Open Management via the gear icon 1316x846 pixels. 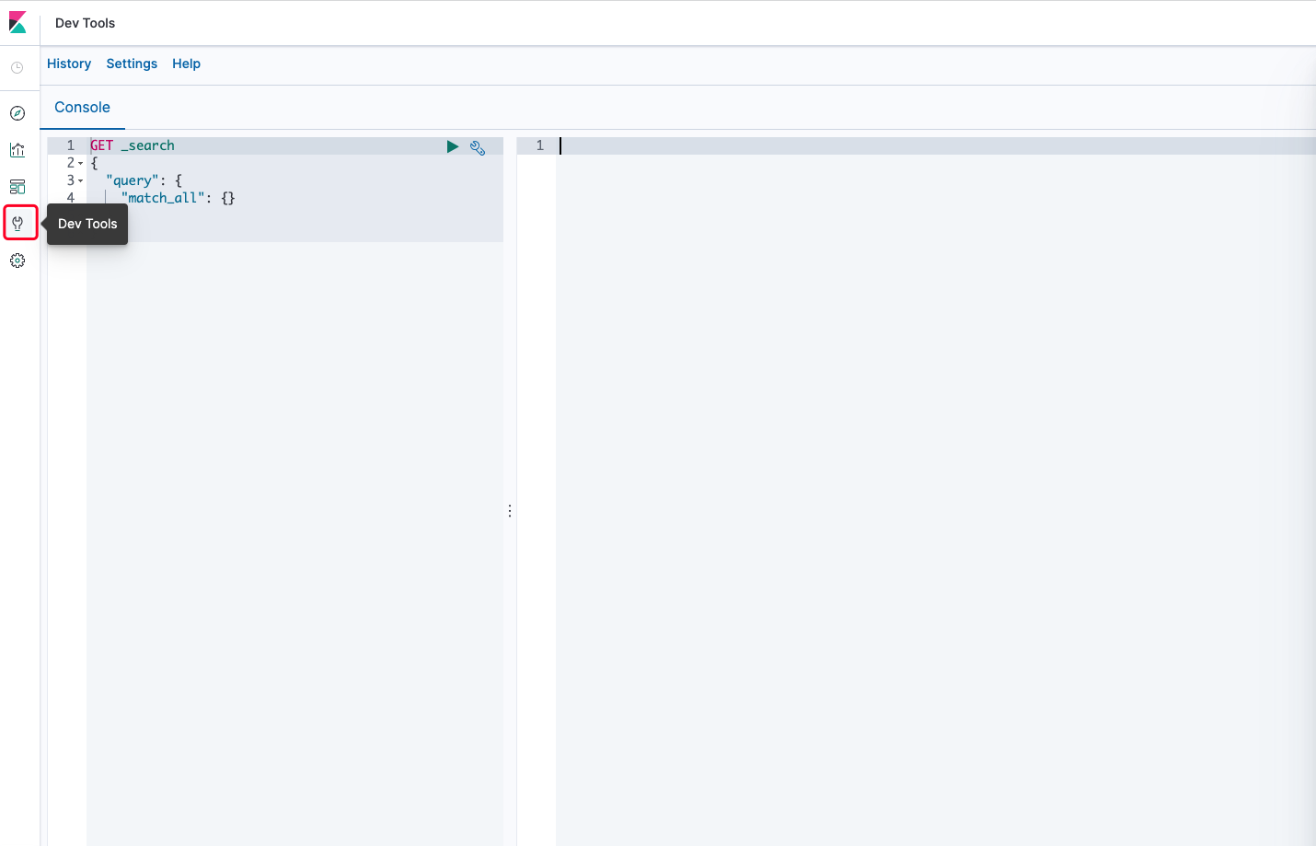[x=17, y=261]
